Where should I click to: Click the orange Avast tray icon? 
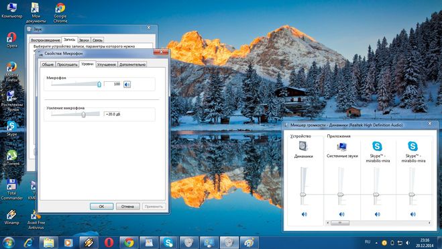point(384,243)
